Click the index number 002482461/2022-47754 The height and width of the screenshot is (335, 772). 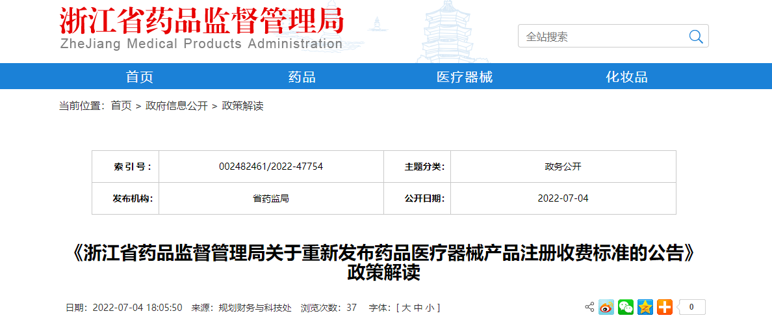coord(271,167)
